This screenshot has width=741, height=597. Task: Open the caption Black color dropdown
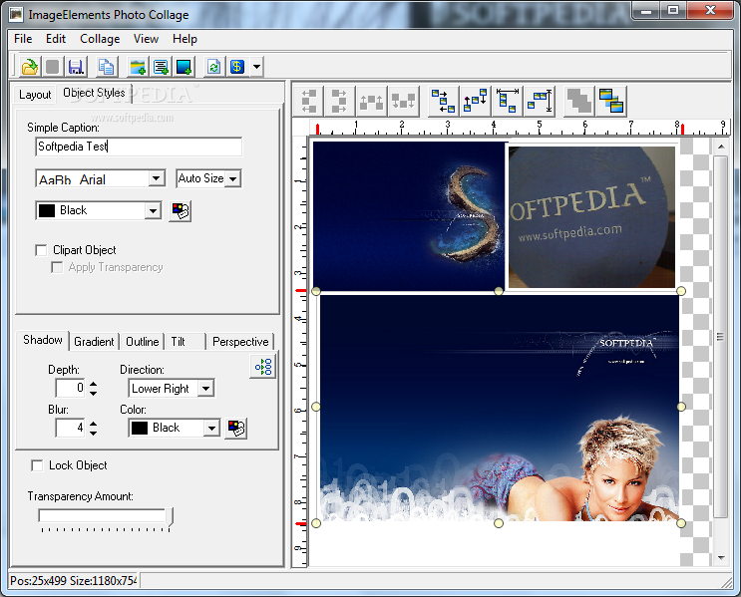(153, 210)
